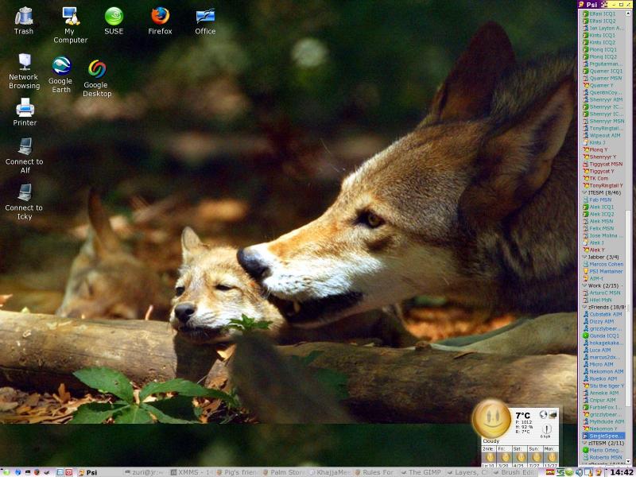The image size is (636, 477).
Task: Open the Trash desktop icon
Action: pos(24,17)
